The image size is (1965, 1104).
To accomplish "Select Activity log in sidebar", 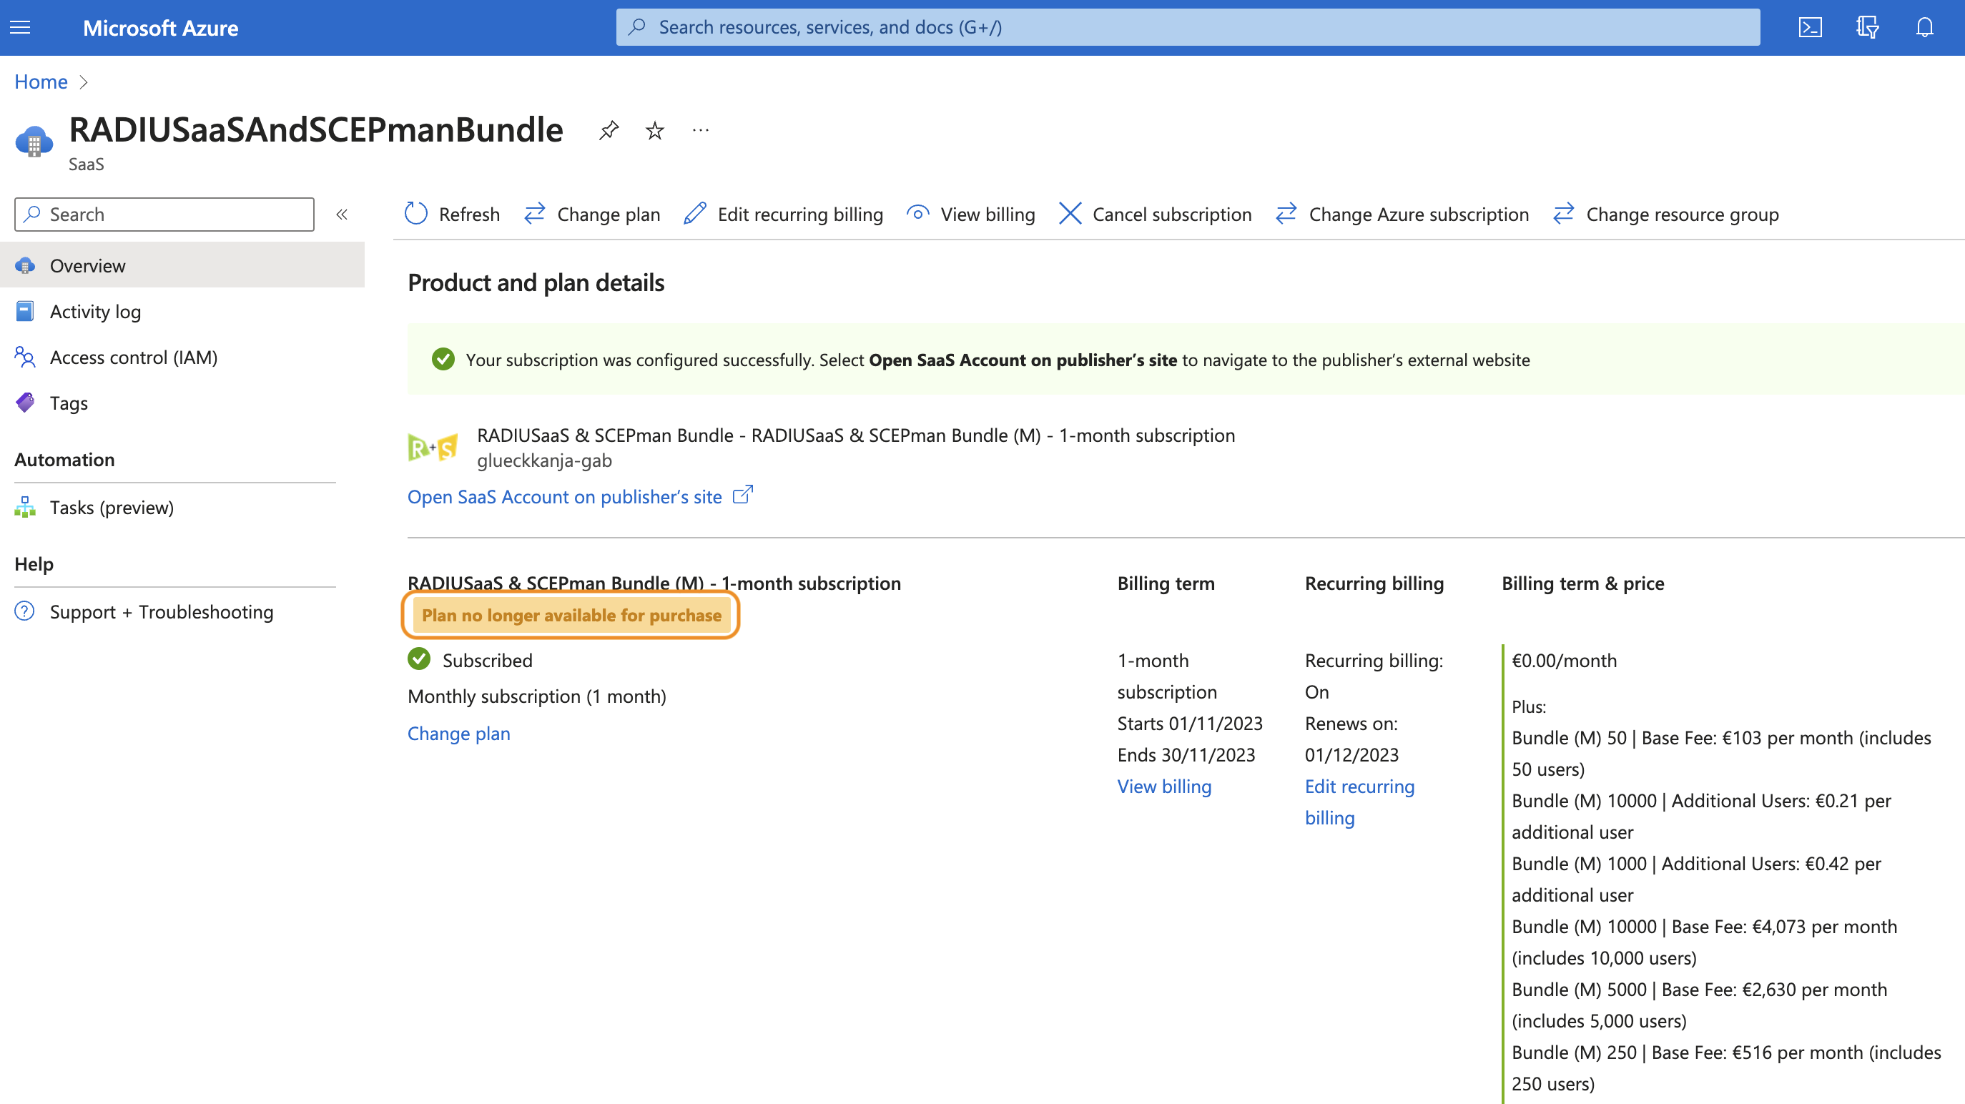I will click(94, 311).
